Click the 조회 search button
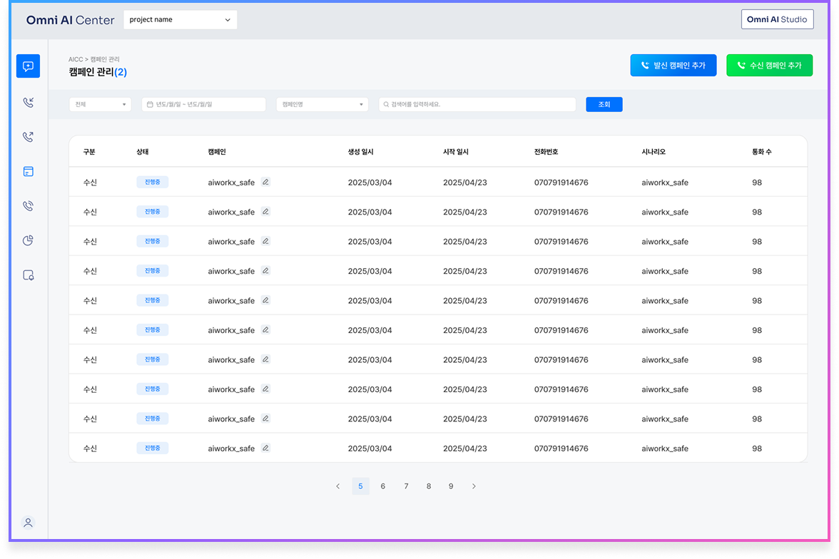Viewport: 839px width, 559px height. 604,104
